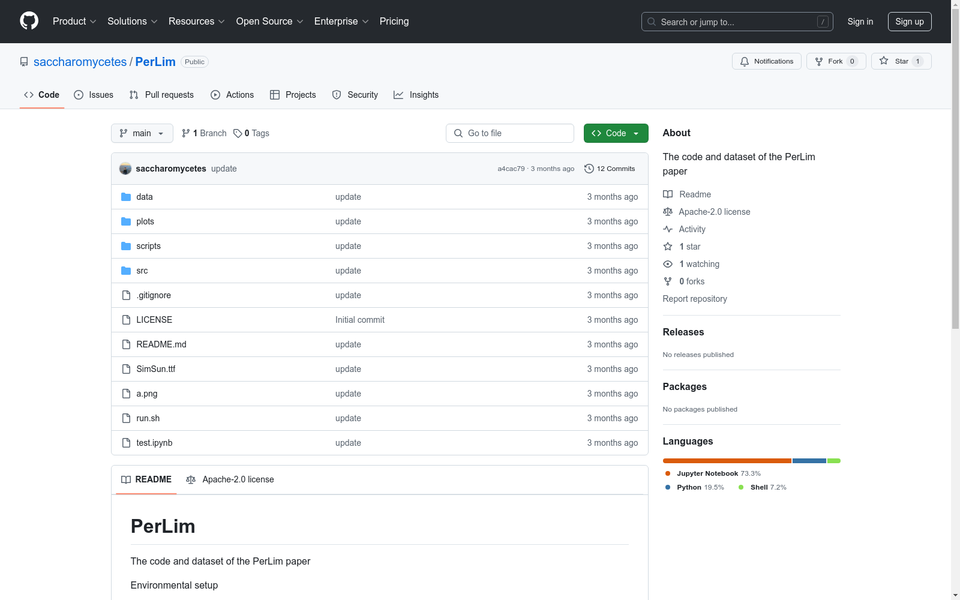Click the branch icon beside '1 Branch'

[x=186, y=133]
